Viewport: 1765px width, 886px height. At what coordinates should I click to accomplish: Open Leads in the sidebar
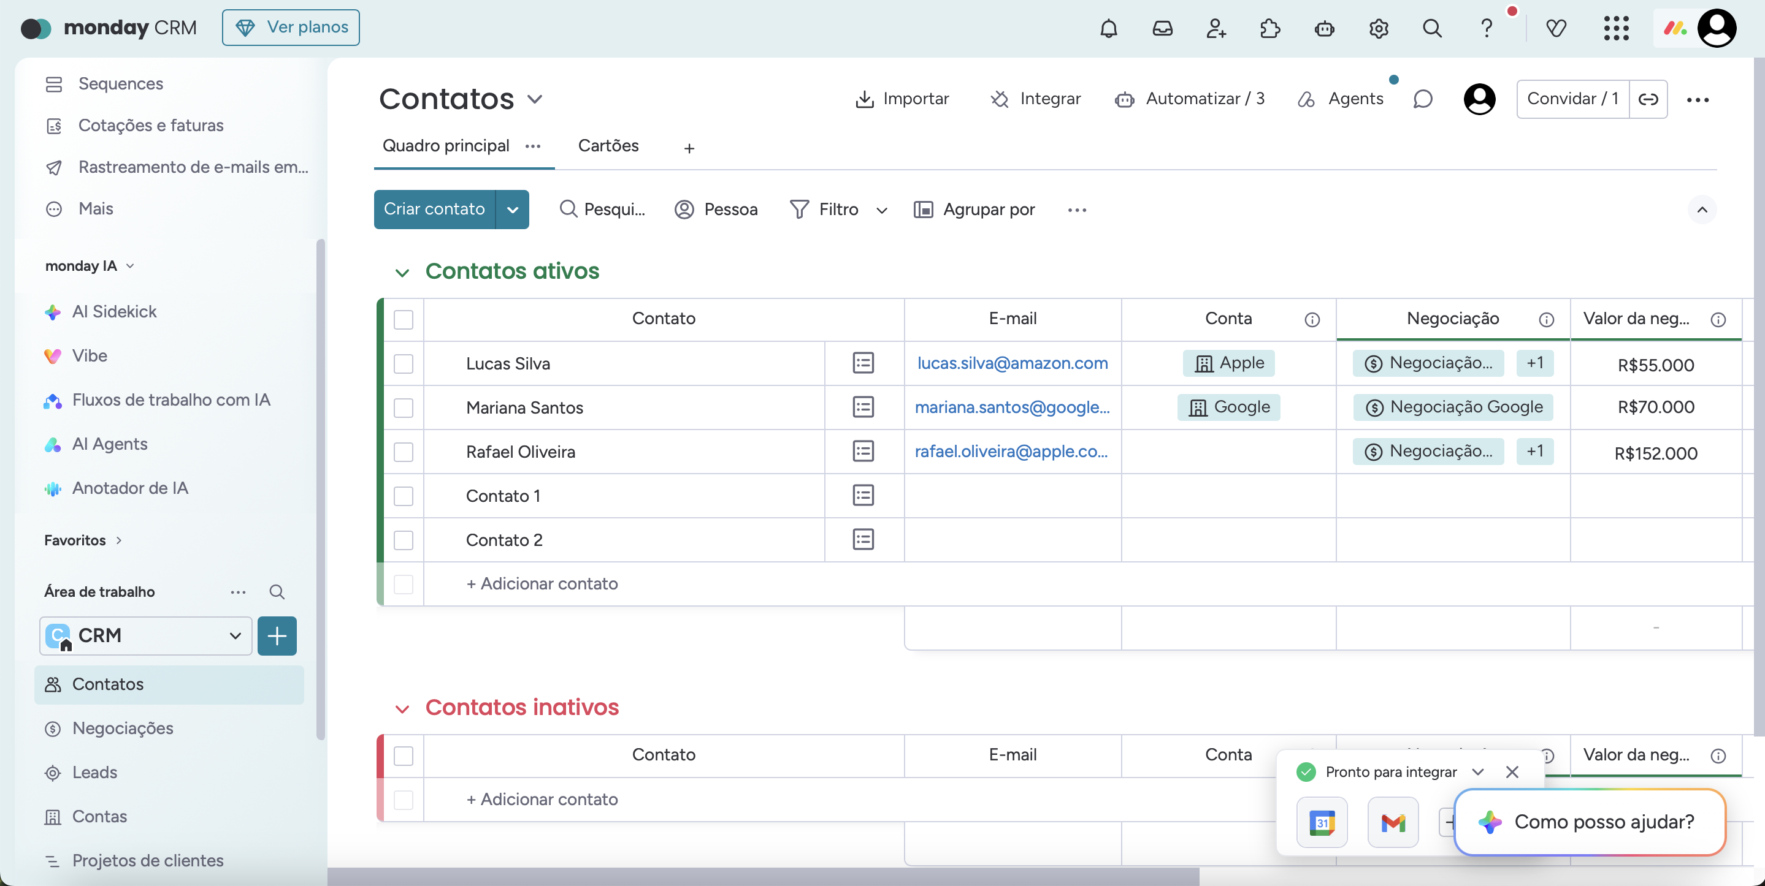(94, 773)
